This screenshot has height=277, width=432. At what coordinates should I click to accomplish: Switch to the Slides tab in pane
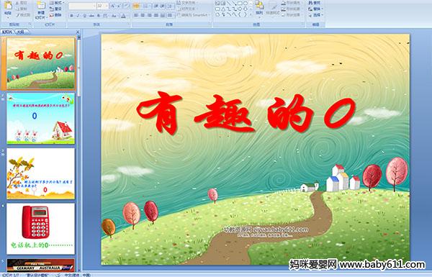(7, 32)
